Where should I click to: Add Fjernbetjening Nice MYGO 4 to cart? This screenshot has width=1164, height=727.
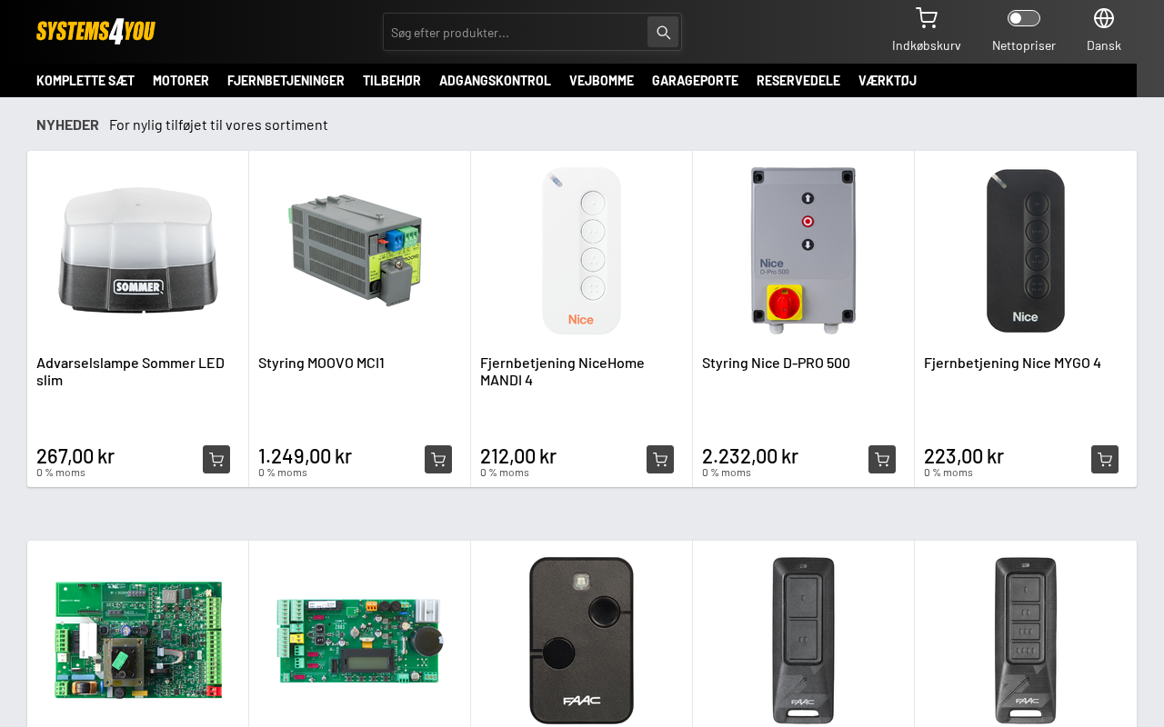1105,459
